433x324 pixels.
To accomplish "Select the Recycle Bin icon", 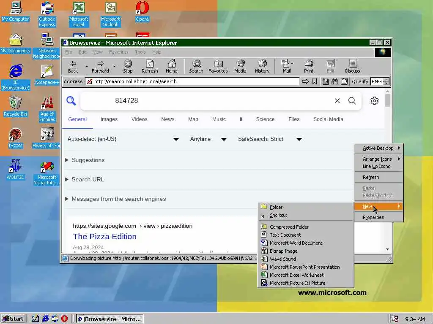I will 16,106.
